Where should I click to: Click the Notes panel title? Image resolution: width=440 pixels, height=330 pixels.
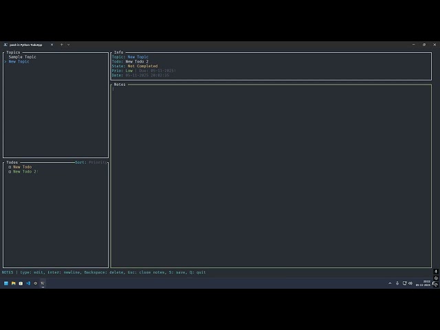coord(120,85)
